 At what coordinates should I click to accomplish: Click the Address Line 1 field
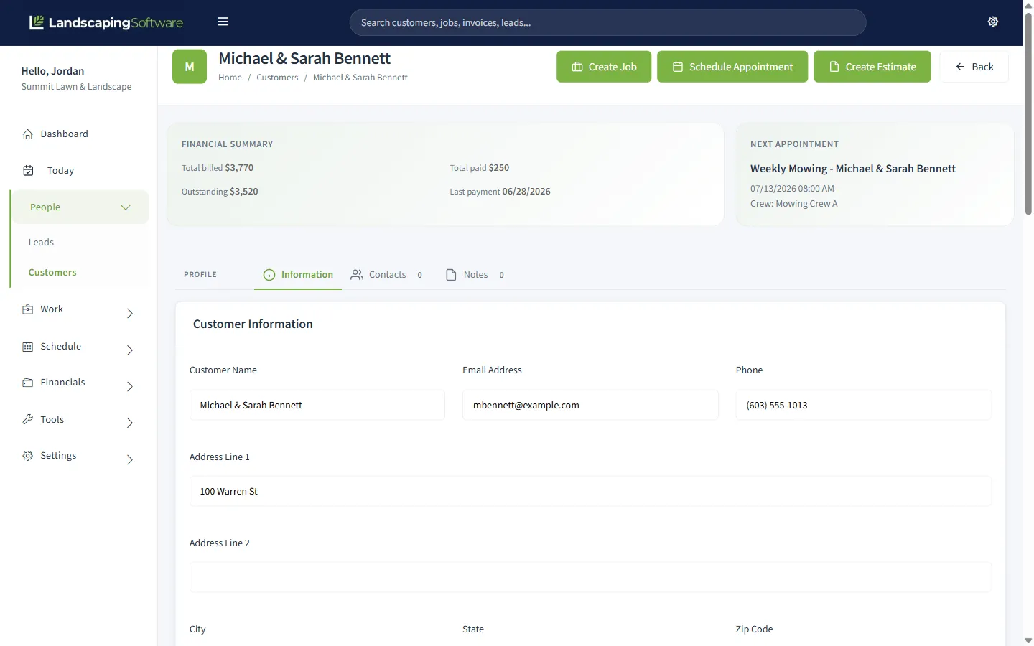coord(590,492)
